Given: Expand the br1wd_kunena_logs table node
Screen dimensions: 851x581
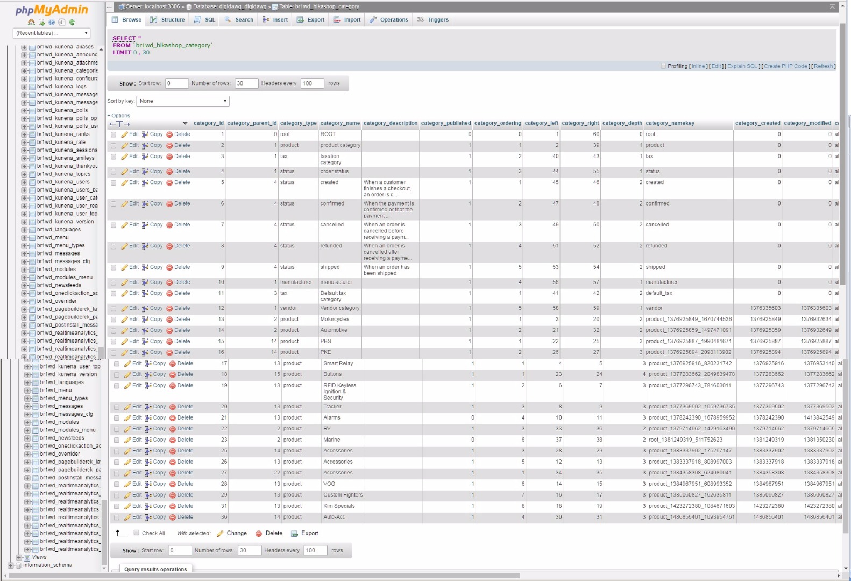Looking at the screenshot, I should [x=24, y=87].
